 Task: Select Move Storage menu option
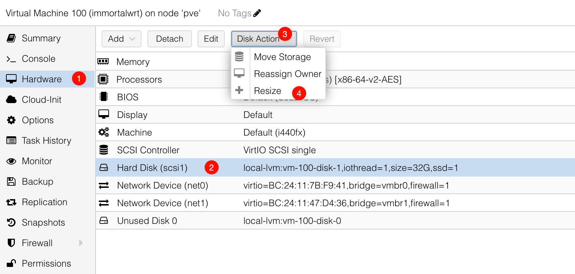click(x=282, y=57)
